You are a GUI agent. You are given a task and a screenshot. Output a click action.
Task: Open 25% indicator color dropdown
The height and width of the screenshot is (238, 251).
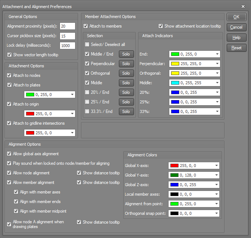(195, 102)
